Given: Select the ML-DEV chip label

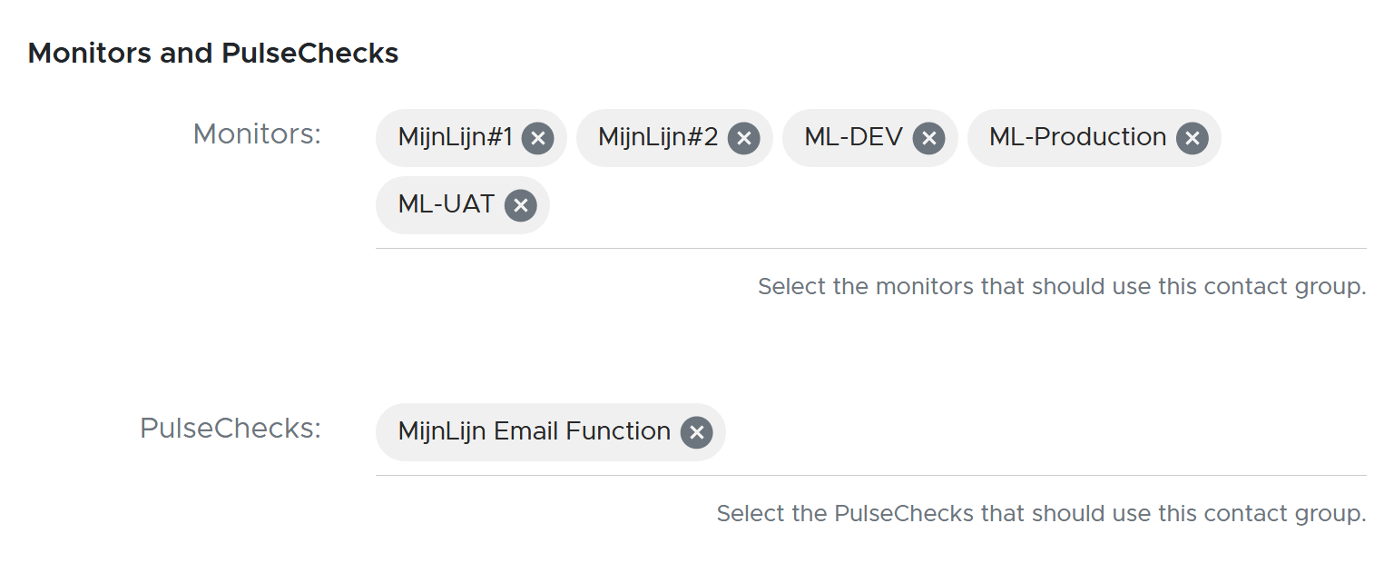Looking at the screenshot, I should (x=853, y=137).
